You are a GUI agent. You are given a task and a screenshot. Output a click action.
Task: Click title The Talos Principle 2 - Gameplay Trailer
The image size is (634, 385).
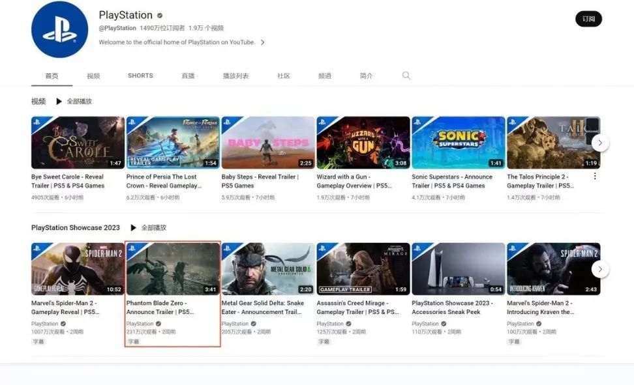point(541,181)
